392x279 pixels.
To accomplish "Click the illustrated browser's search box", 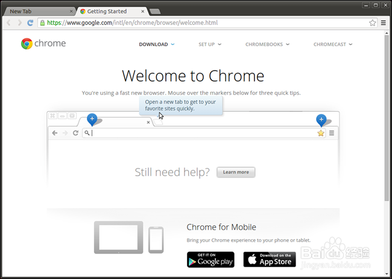I will [x=204, y=133].
